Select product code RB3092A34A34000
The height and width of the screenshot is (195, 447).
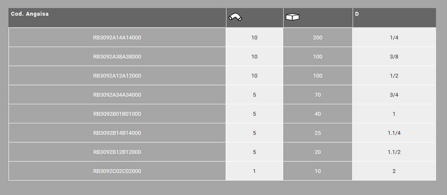(117, 95)
